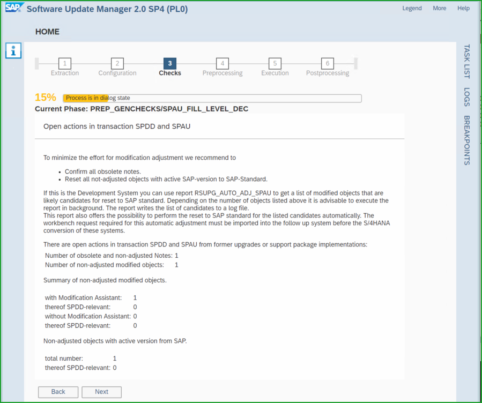This screenshot has width=482, height=403.
Task: Click 'Reset all not-adjusted objects' bullet
Action: (x=166, y=179)
